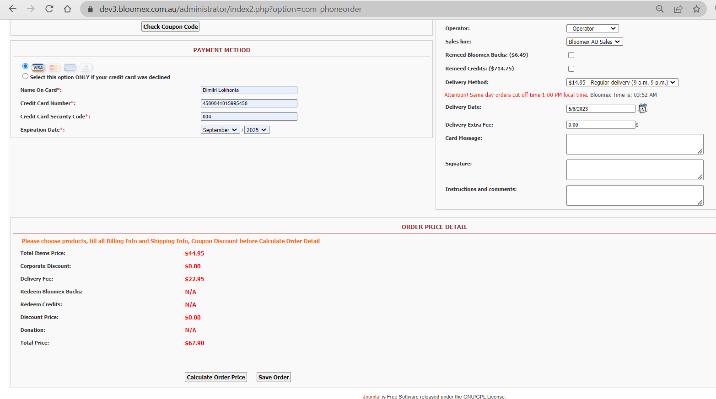Go back to previous page
716x399 pixels.
pos(12,9)
